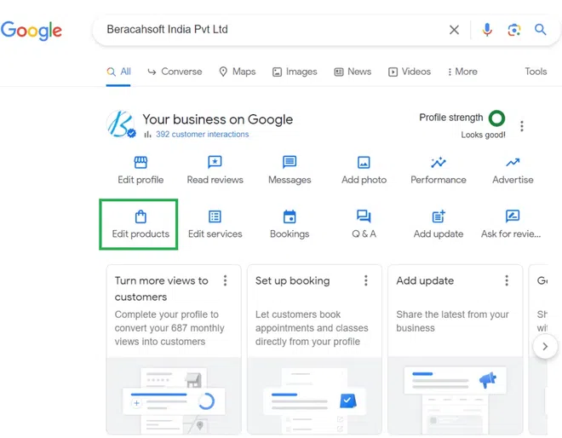Start voice search with the microphone icon
Image resolution: width=562 pixels, height=438 pixels.
[487, 30]
